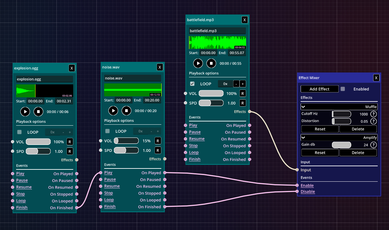Collapse the Amplify effect section
Screen dimensions: 389x230
coord(304,137)
